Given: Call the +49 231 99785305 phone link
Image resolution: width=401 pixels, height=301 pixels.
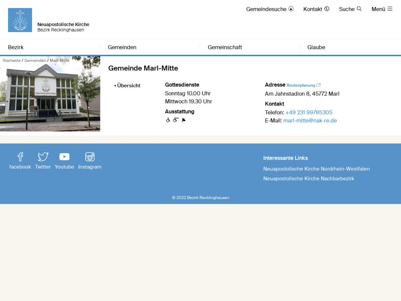Looking at the screenshot, I should pos(309,112).
